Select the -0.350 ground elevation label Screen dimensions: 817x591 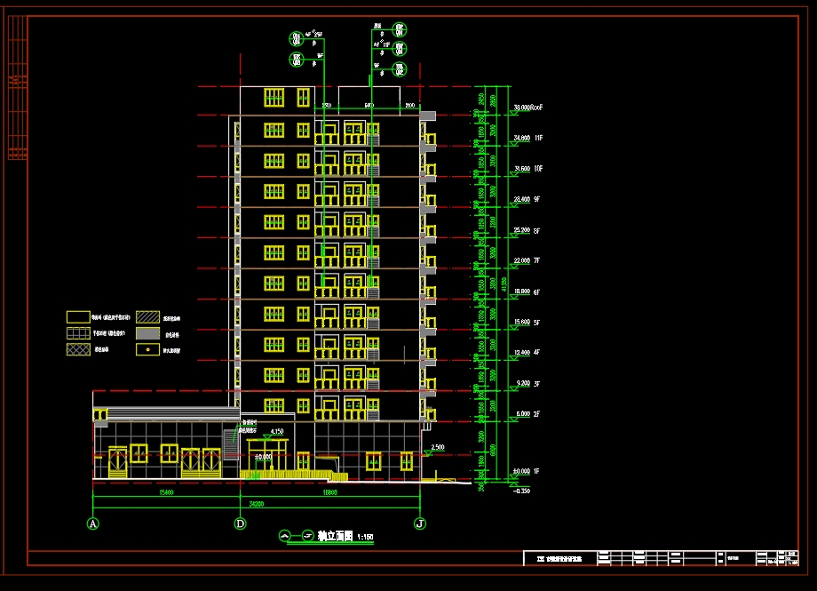521,491
